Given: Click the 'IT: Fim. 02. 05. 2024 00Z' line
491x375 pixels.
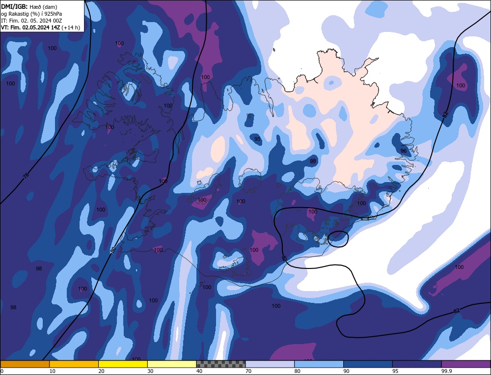Looking at the screenshot, I should point(31,21).
